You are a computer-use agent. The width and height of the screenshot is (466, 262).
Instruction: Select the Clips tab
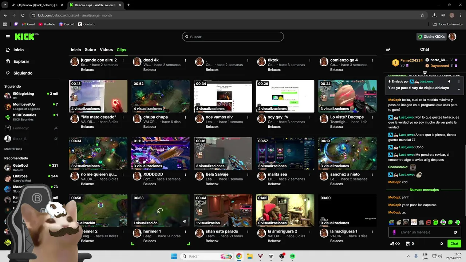121,50
